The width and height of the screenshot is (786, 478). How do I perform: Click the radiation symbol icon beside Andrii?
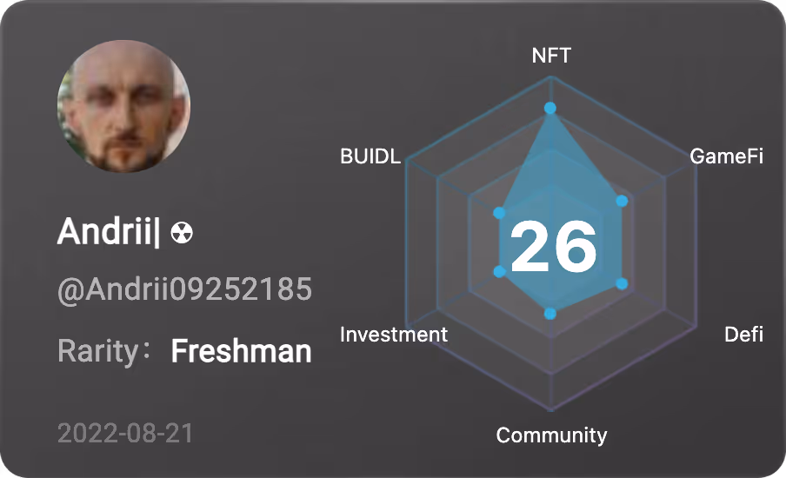(182, 233)
